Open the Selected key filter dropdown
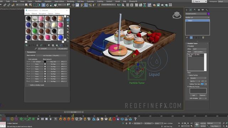The height and width of the screenshot is (128, 228). click(x=213, y=123)
